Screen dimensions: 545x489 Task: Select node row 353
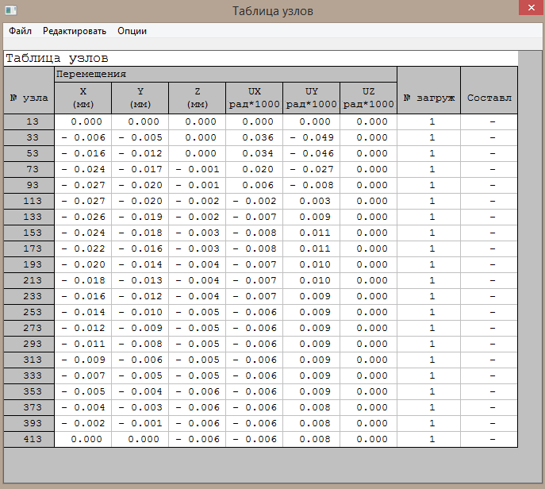29,391
